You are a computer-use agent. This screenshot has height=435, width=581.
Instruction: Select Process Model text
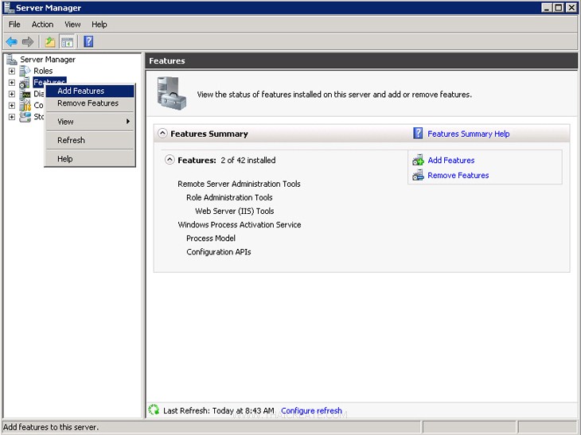tap(211, 238)
